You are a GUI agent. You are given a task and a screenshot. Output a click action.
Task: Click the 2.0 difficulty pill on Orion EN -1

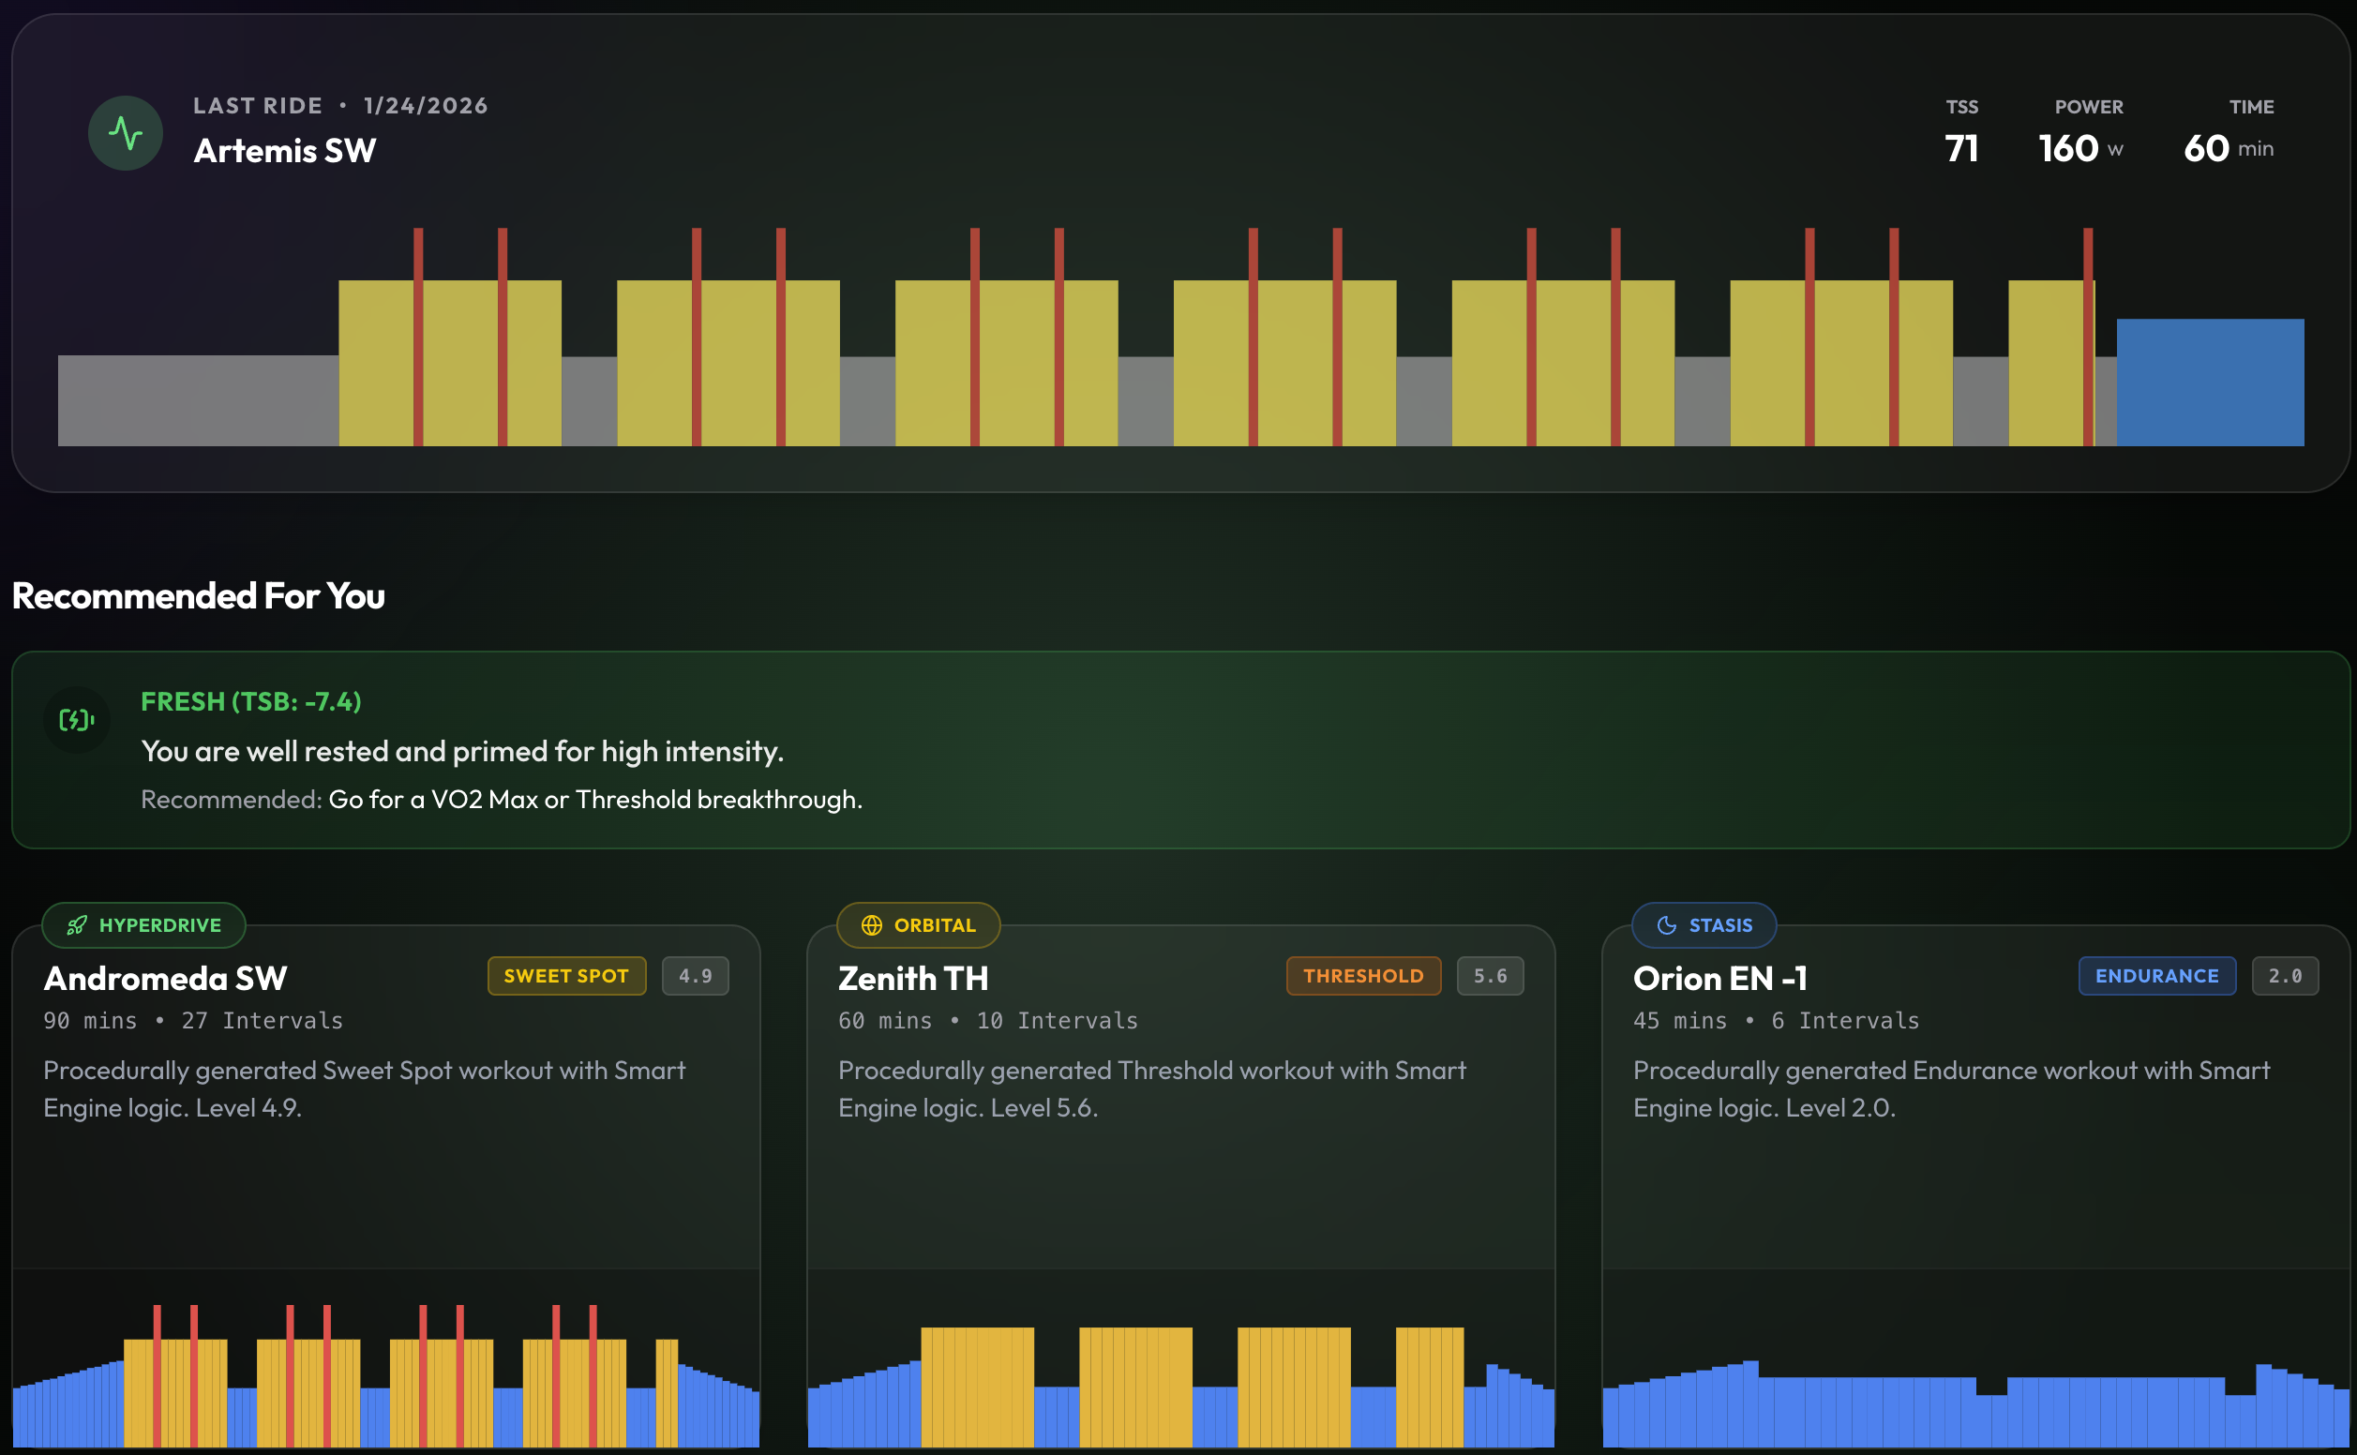click(2287, 975)
